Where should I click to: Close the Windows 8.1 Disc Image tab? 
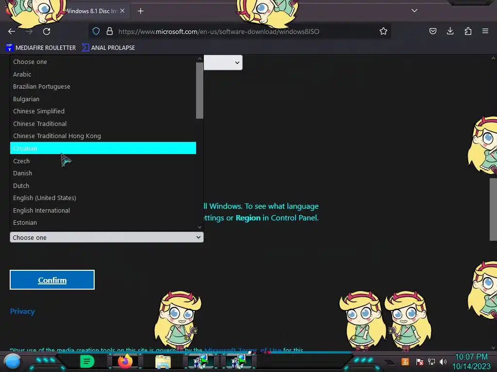pos(122,11)
